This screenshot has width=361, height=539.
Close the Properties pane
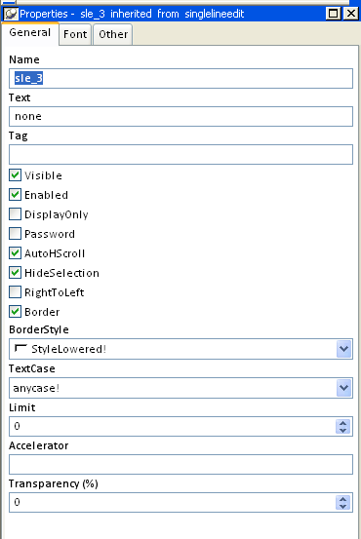point(351,14)
